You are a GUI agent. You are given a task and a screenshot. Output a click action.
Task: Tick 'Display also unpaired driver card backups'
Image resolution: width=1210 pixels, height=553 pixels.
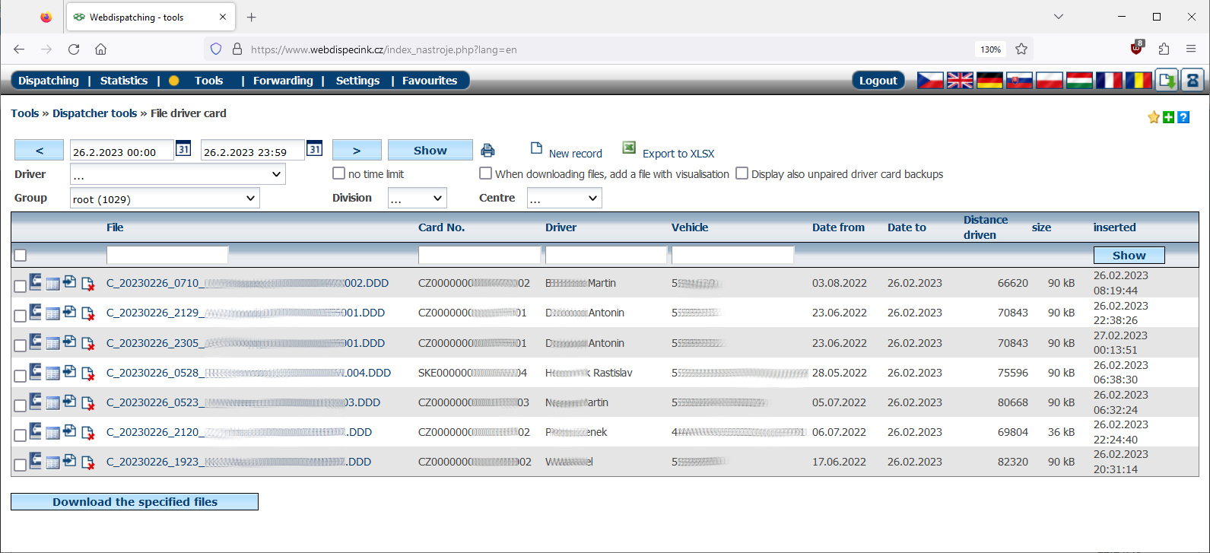click(742, 173)
